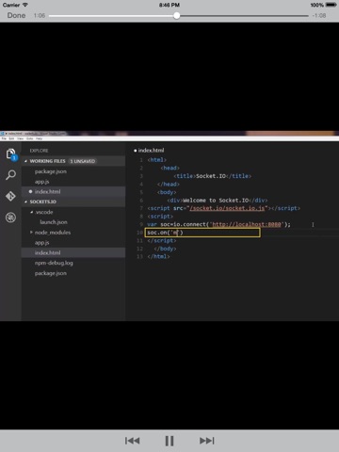Open index.html in the SOCKETS.IO folder
This screenshot has height=452, width=339.
[x=73, y=252]
